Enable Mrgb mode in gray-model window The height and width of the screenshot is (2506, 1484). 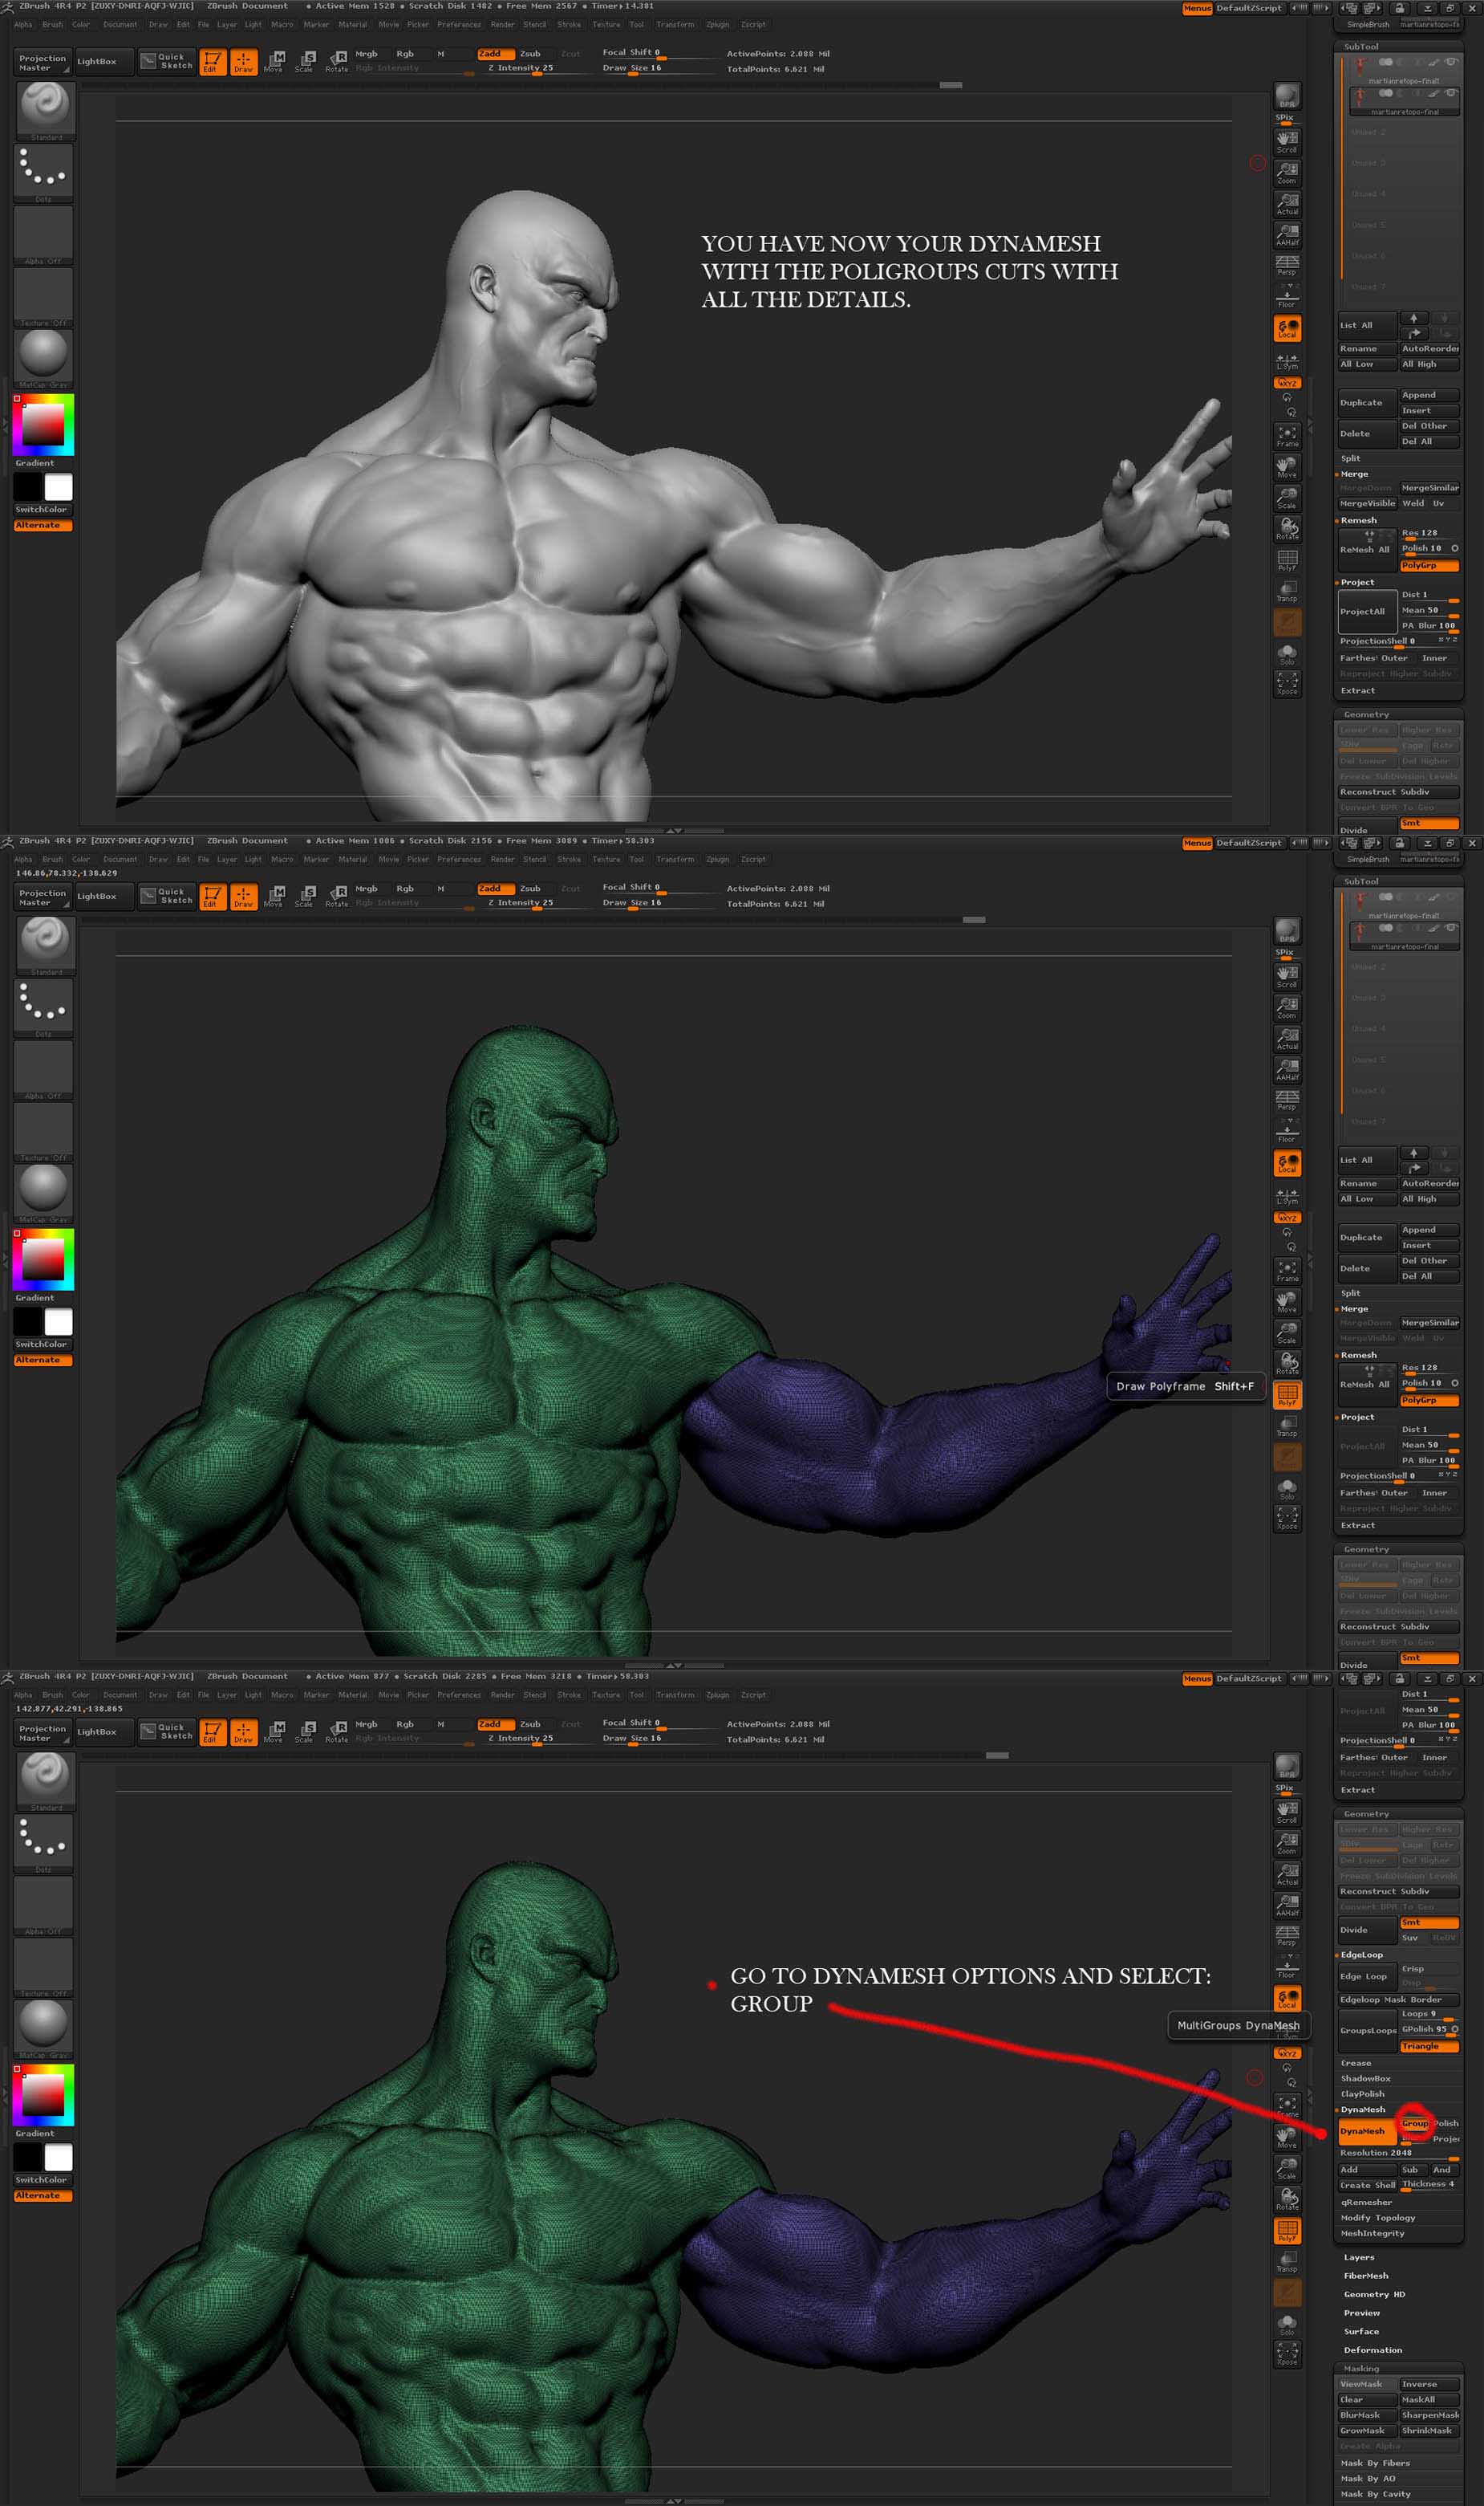click(x=367, y=54)
